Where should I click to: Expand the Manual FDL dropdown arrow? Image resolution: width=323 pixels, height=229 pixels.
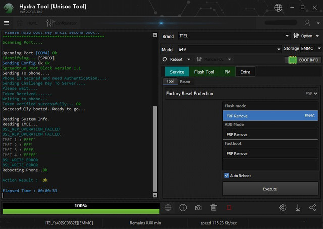click(x=229, y=60)
